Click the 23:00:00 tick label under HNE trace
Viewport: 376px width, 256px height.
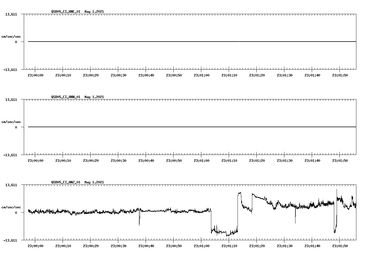tap(35, 75)
